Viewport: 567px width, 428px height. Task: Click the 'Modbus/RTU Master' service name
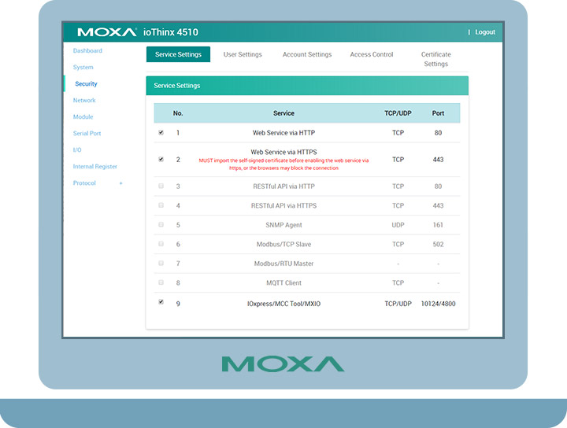(x=283, y=264)
